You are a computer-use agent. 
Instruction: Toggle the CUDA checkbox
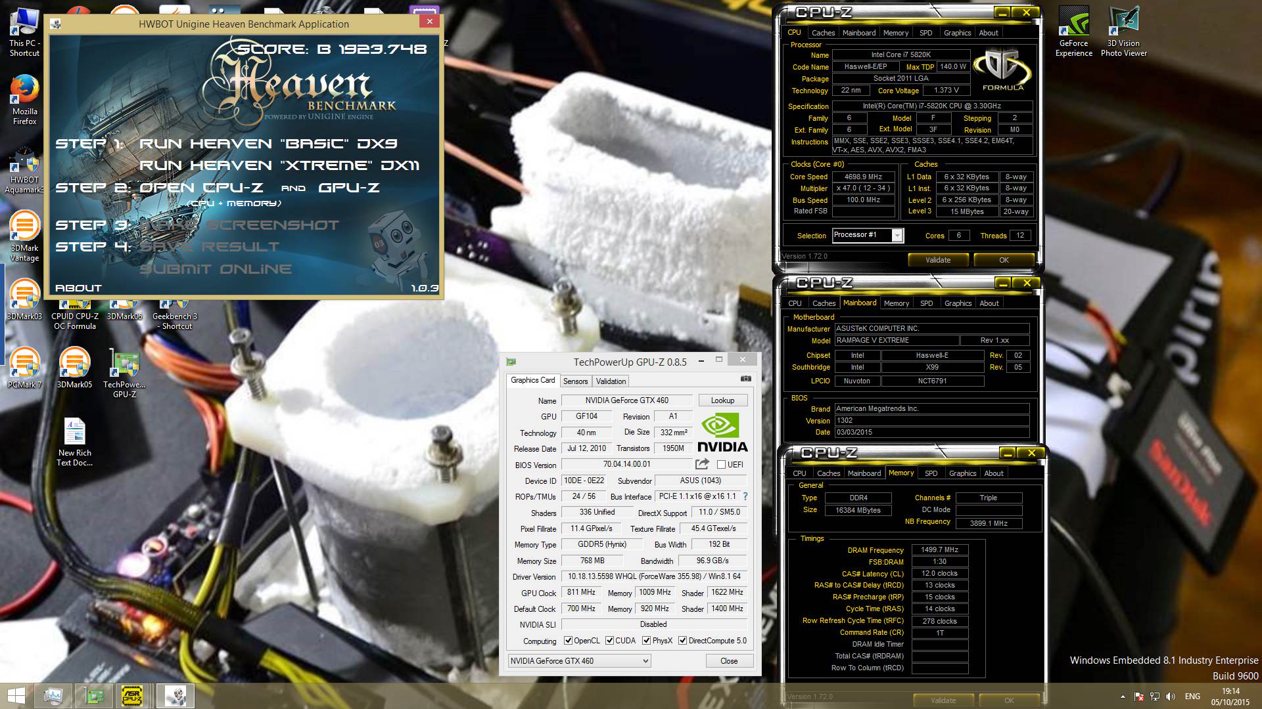[x=609, y=641]
